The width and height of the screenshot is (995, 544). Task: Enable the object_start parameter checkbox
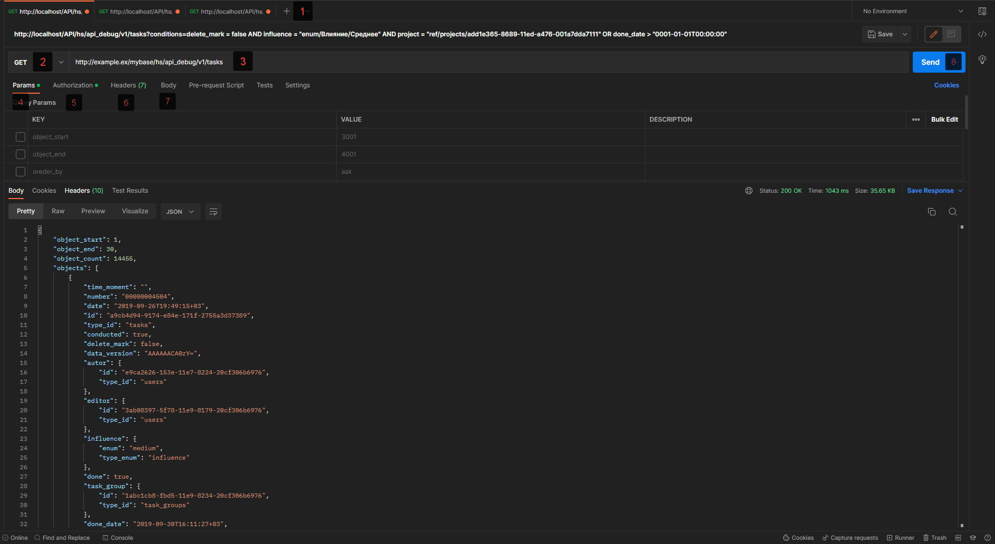click(21, 137)
